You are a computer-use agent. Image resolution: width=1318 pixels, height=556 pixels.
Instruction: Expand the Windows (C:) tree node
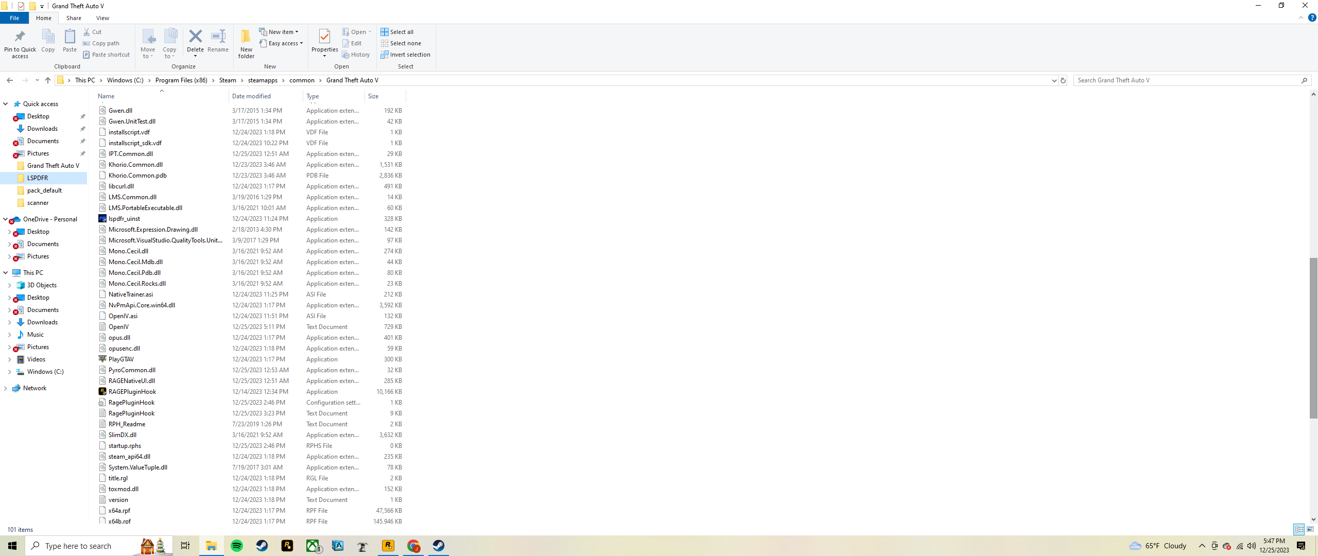[9, 372]
